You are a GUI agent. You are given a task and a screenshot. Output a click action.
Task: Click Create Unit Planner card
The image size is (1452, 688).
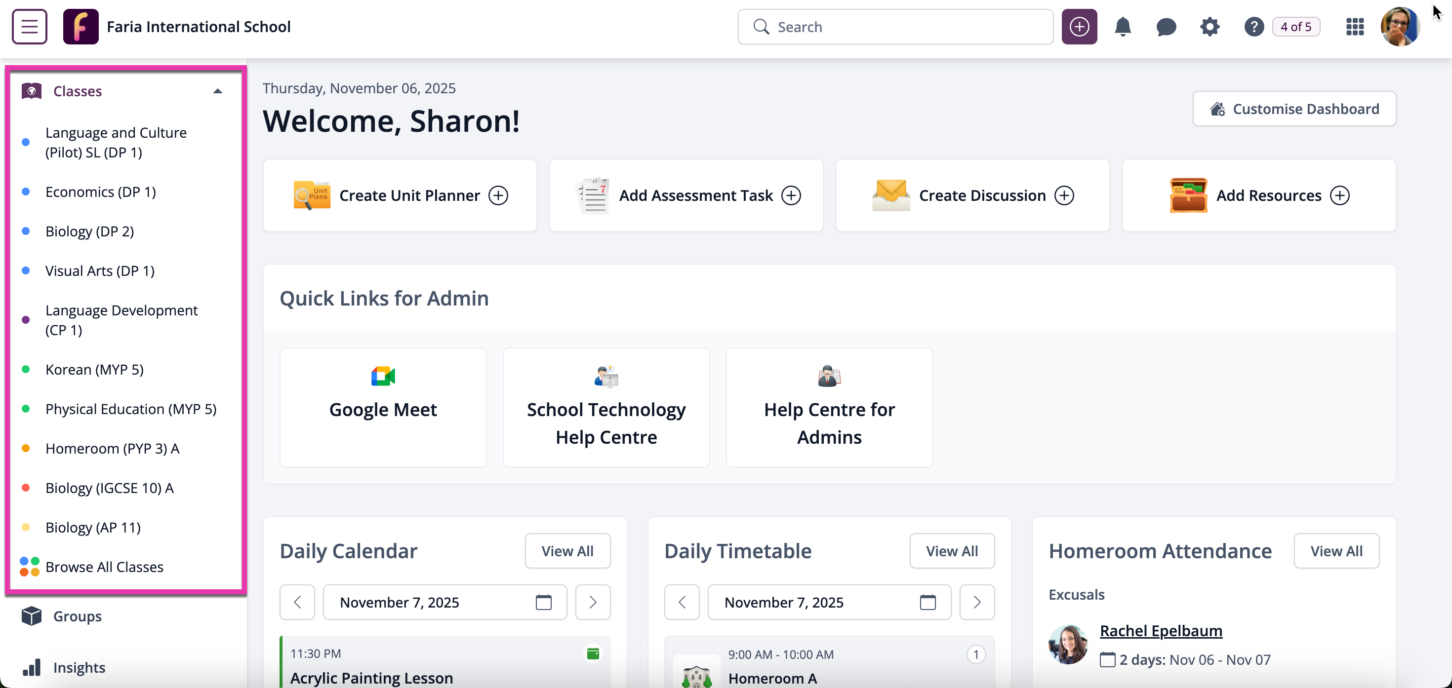(400, 195)
